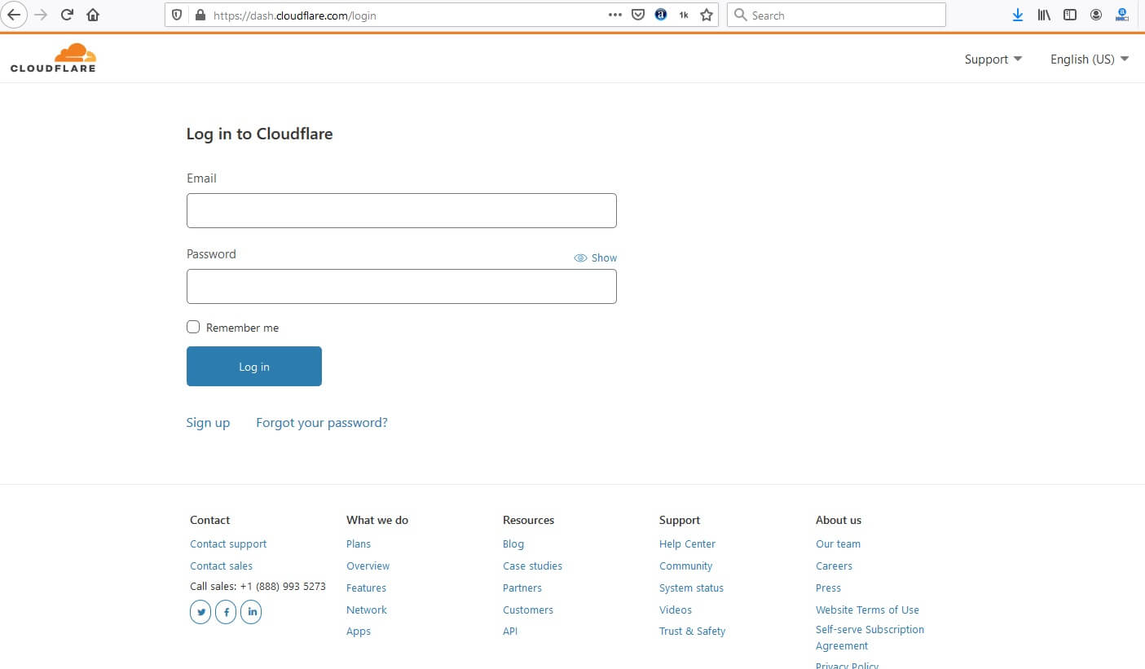Open Careers footer link
Viewport: 1145px width, 669px height.
835,566
